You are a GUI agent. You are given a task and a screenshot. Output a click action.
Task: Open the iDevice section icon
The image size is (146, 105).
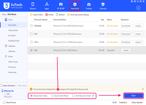(x=33, y=4)
